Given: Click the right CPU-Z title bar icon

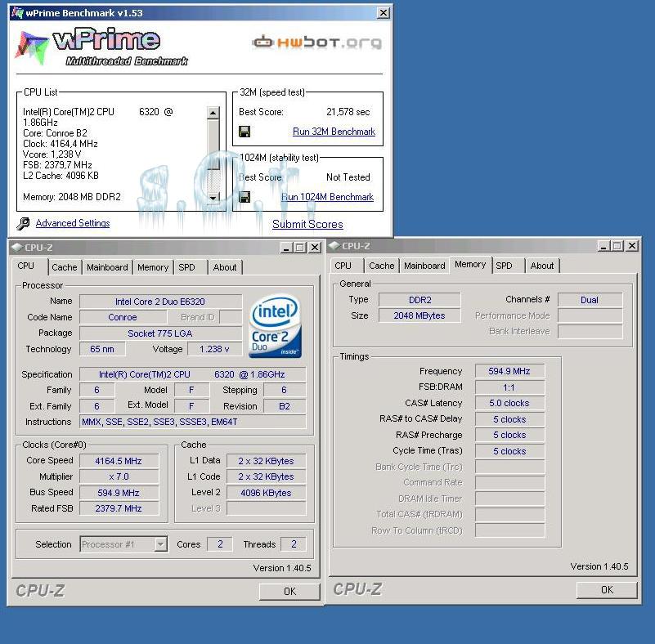Looking at the screenshot, I should 334,246.
